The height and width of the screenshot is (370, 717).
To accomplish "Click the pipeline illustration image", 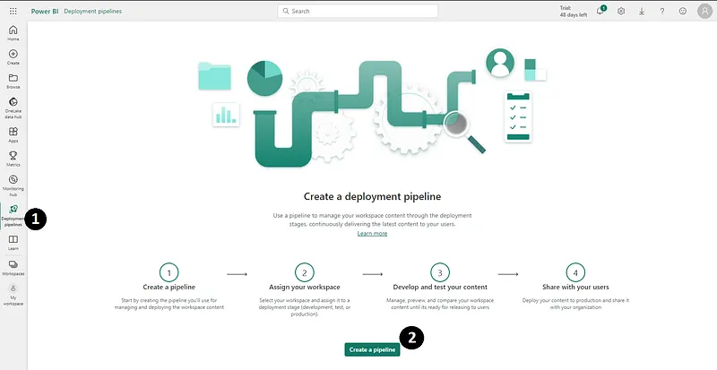I will tap(372, 108).
